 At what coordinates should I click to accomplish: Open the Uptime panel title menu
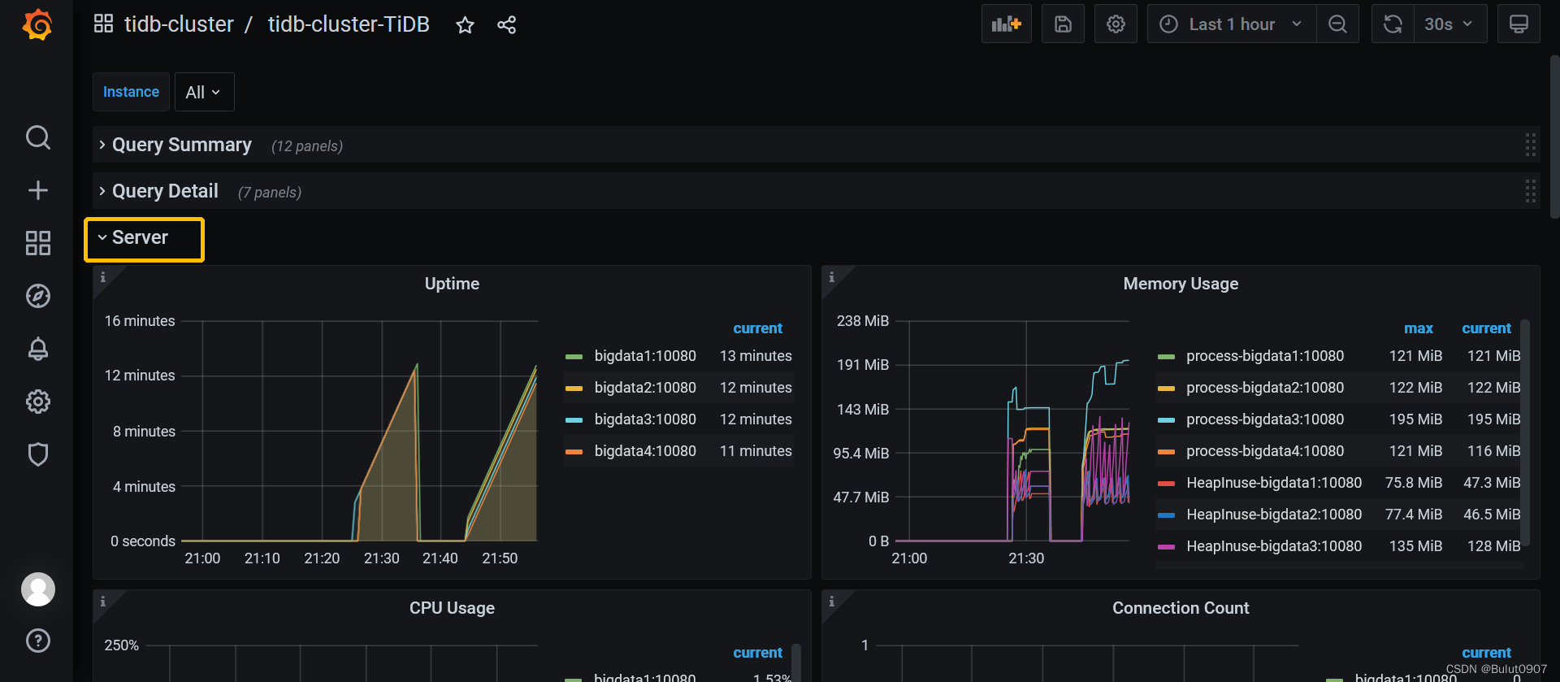click(452, 284)
